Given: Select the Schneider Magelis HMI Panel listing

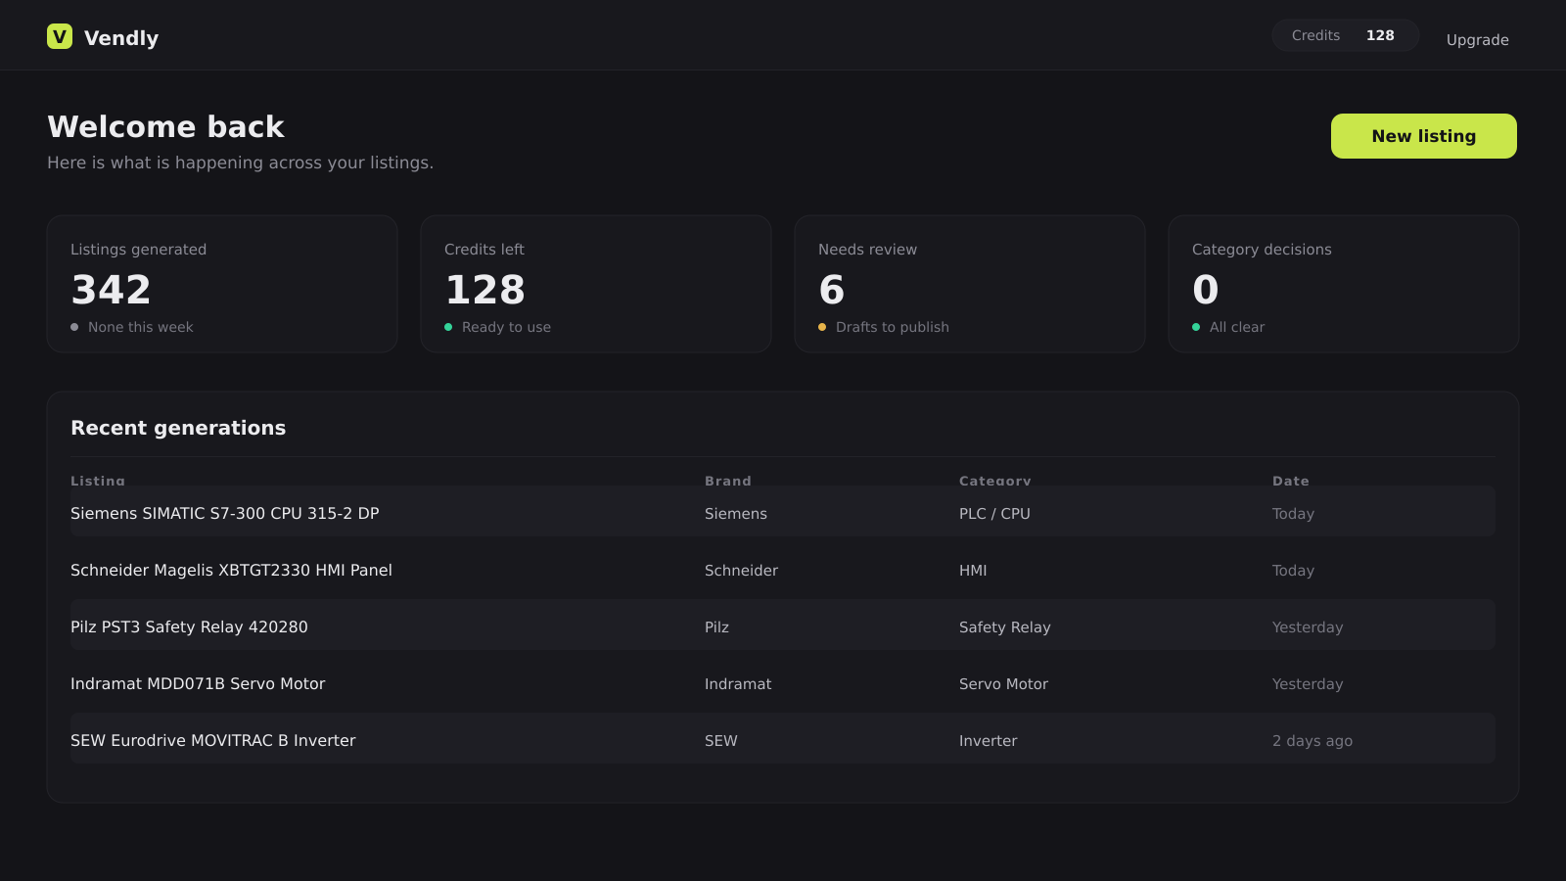Looking at the screenshot, I should click(783, 570).
